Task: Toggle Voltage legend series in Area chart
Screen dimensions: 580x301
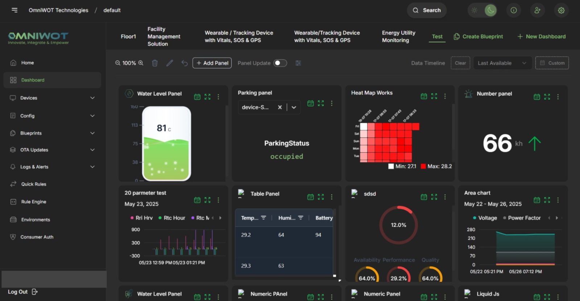Action: pyautogui.click(x=485, y=218)
